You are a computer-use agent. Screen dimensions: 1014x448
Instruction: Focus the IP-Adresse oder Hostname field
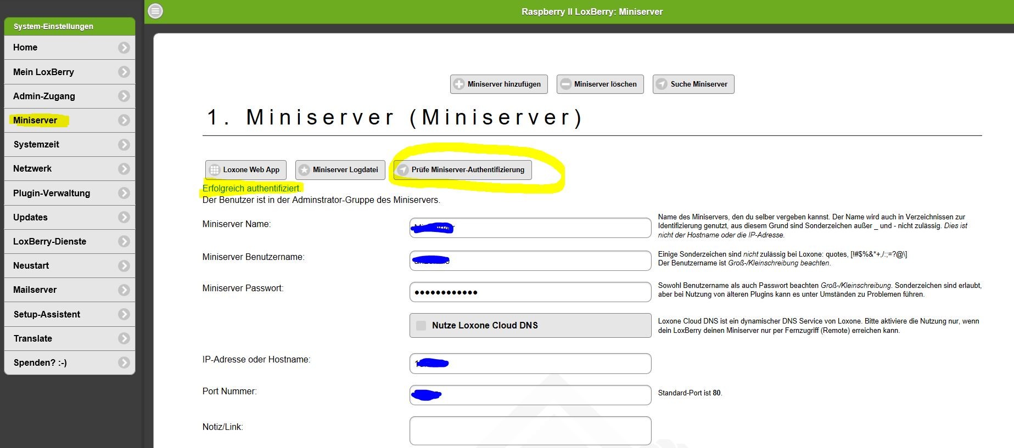pyautogui.click(x=530, y=364)
